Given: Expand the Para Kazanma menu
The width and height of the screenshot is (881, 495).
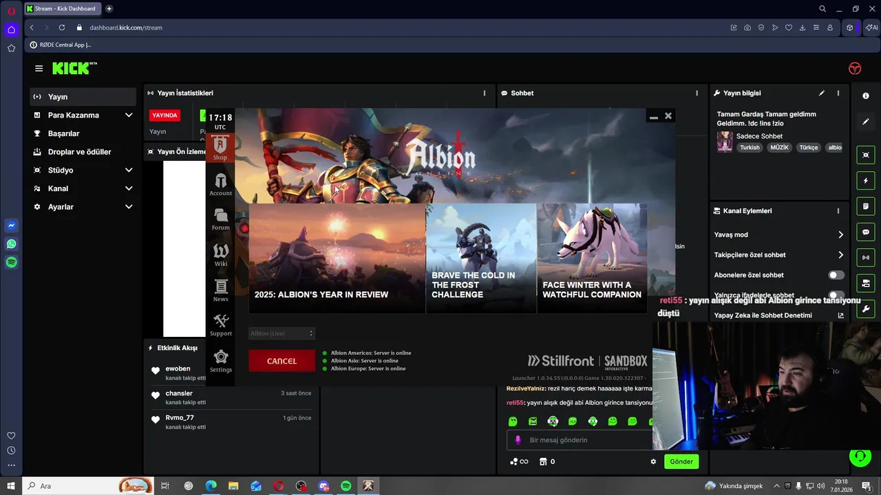Looking at the screenshot, I should (x=83, y=115).
